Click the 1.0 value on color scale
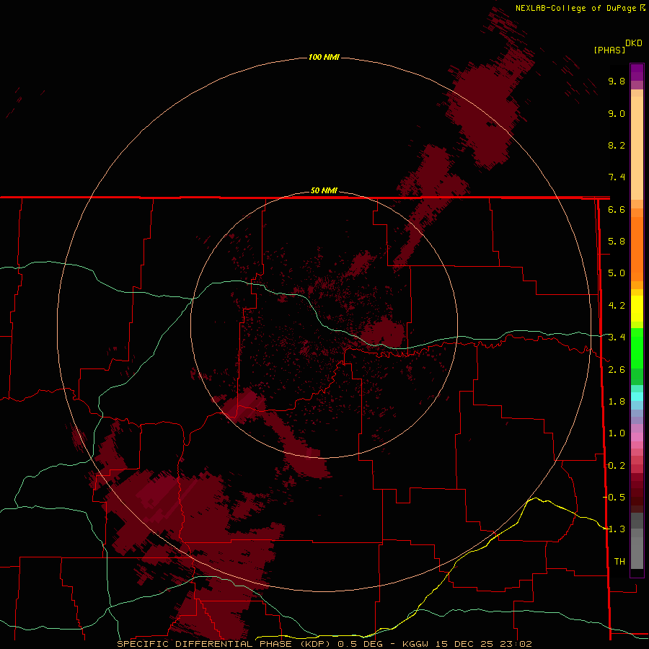The image size is (649, 649). (x=617, y=434)
